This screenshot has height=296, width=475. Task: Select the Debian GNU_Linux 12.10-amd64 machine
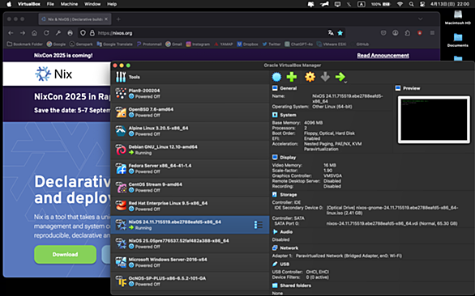pyautogui.click(x=190, y=150)
